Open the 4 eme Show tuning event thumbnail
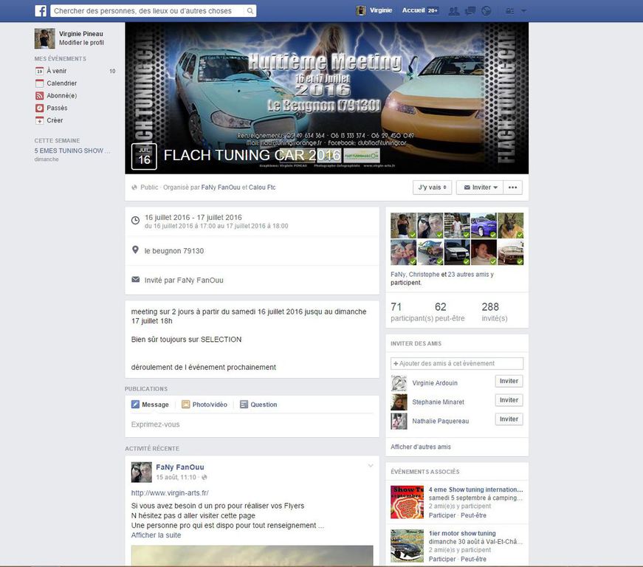This screenshot has width=643, height=567. (x=407, y=502)
